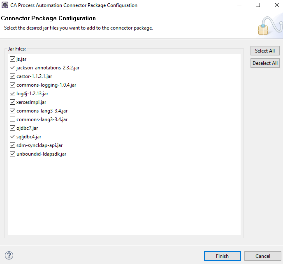Enable the unchecked commons-lang3-3.4.jar checkbox
The height and width of the screenshot is (264, 283).
(x=12, y=119)
